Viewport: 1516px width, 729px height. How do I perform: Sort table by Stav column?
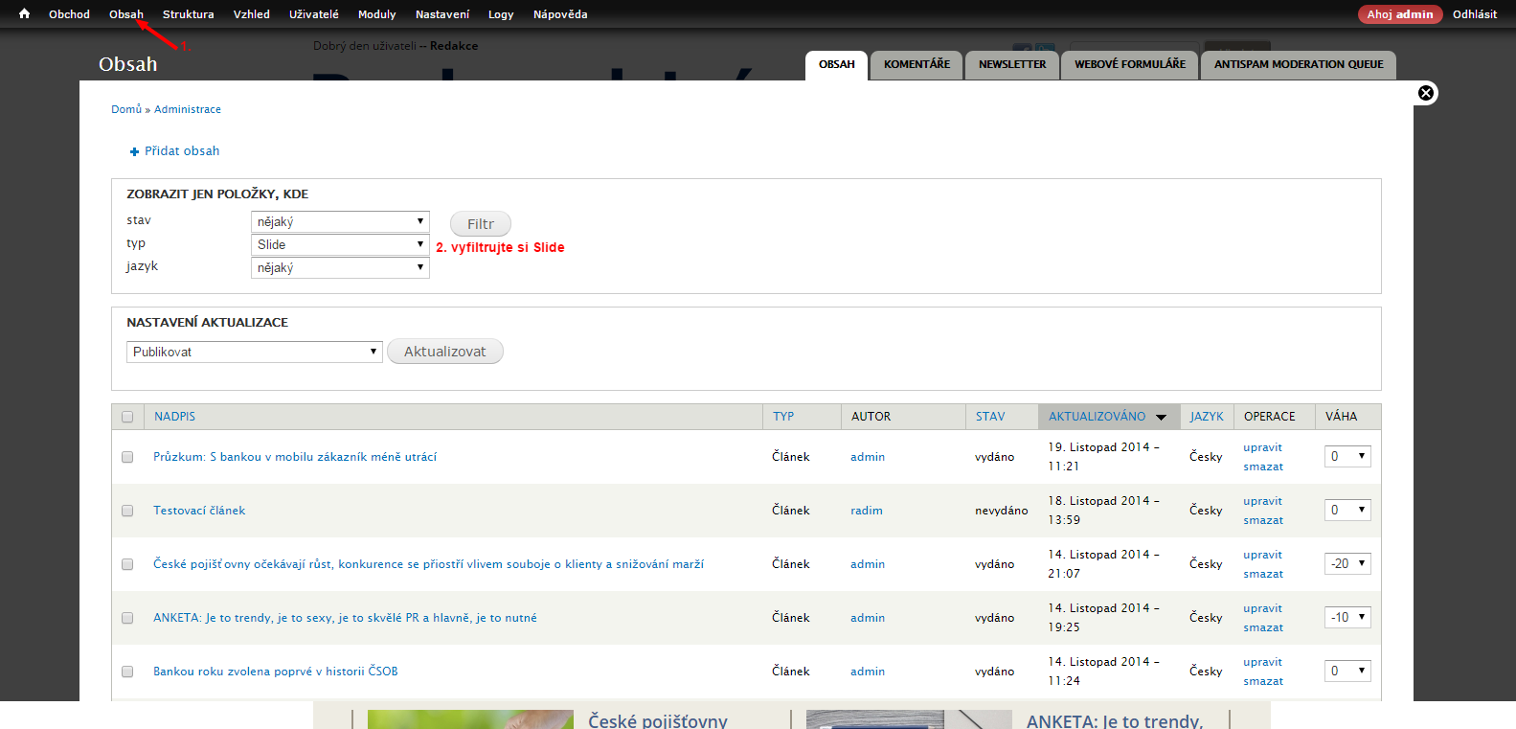990,417
